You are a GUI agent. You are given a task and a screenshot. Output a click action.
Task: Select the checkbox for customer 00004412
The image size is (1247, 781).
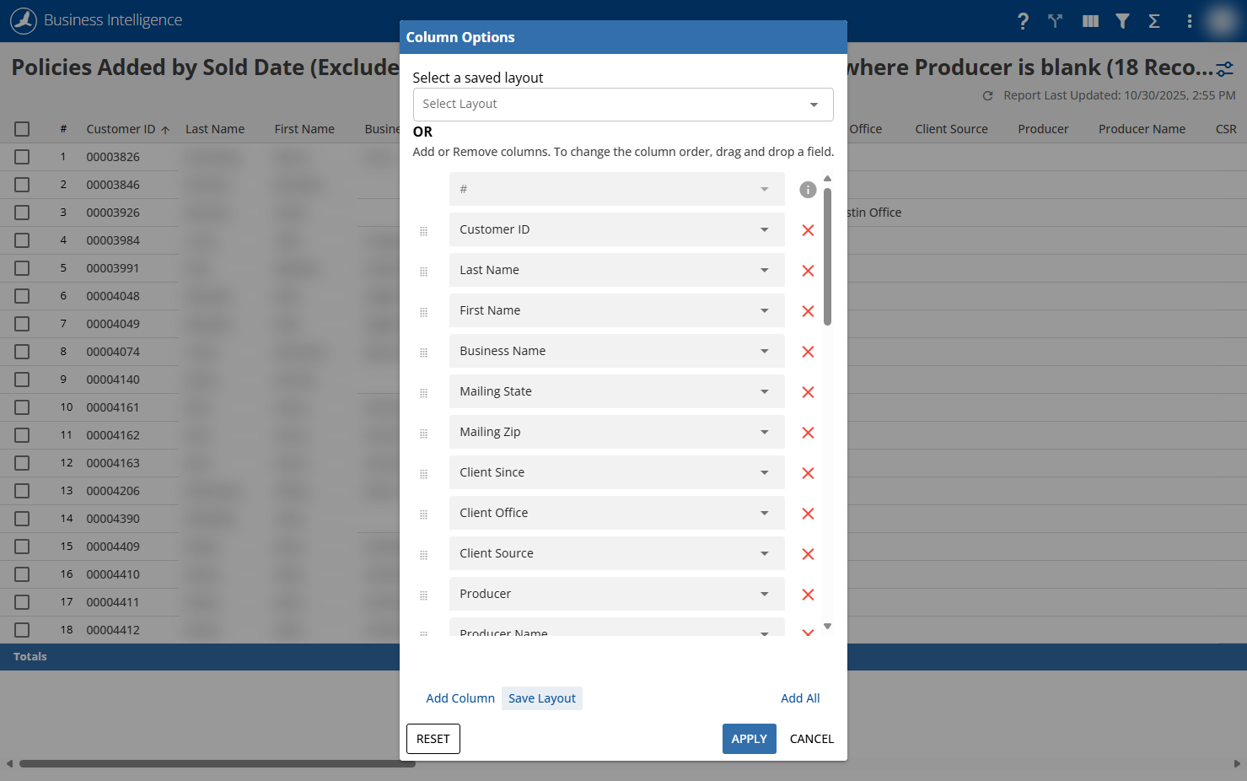[22, 630]
